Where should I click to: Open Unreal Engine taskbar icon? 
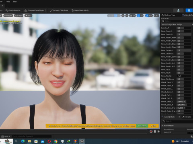click(x=82, y=141)
